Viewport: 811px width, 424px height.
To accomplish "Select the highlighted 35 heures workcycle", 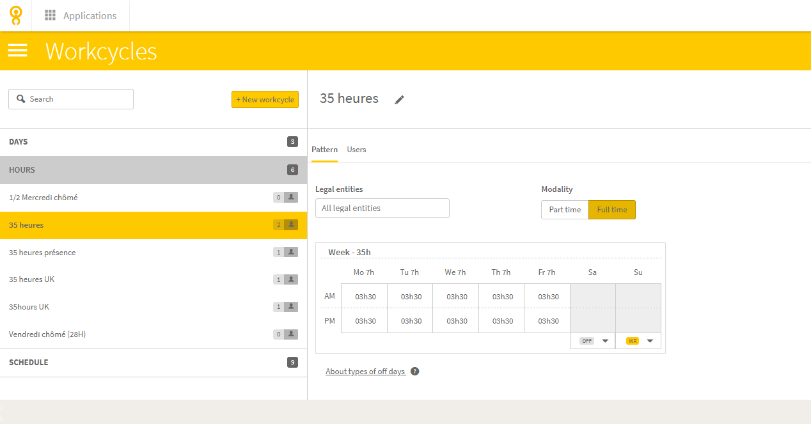I will point(154,225).
